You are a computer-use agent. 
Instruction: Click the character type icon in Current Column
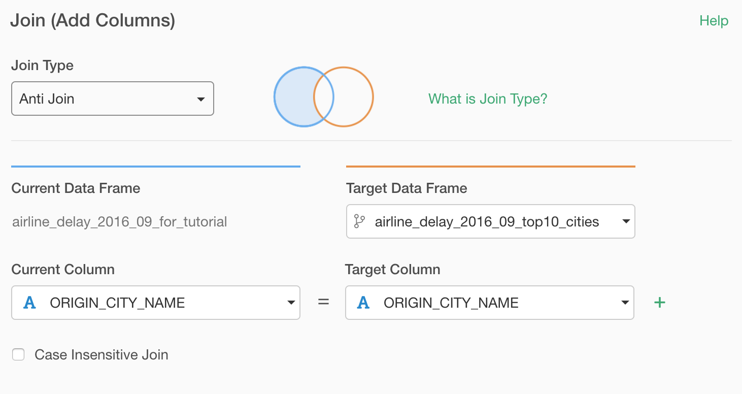[30, 303]
